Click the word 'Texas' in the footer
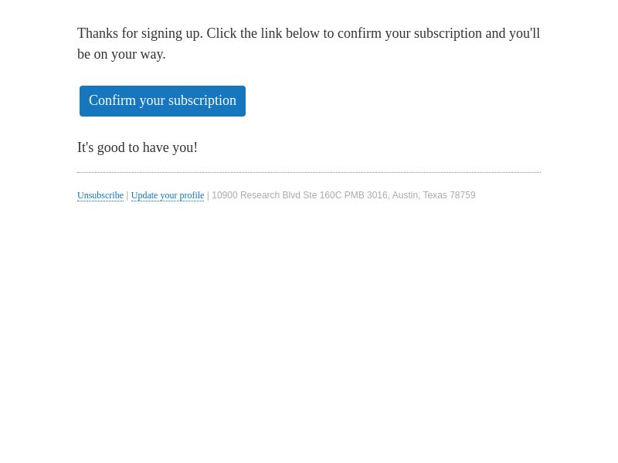 click(x=435, y=195)
